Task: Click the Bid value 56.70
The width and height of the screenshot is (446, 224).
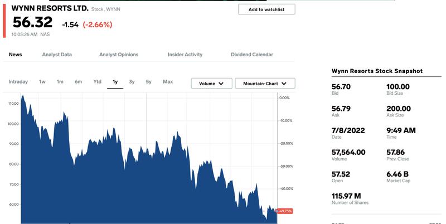Action: [341, 87]
